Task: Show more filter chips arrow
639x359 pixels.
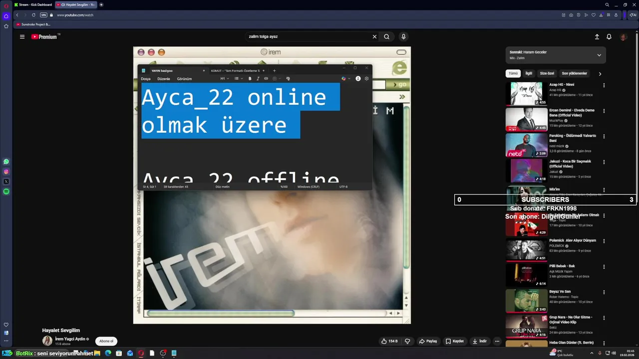Action: pyautogui.click(x=600, y=74)
